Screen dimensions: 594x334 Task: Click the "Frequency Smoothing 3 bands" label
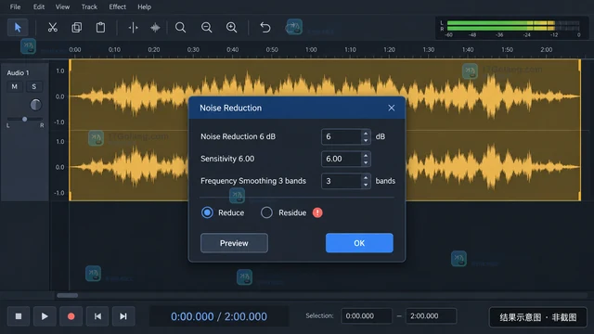click(x=253, y=181)
